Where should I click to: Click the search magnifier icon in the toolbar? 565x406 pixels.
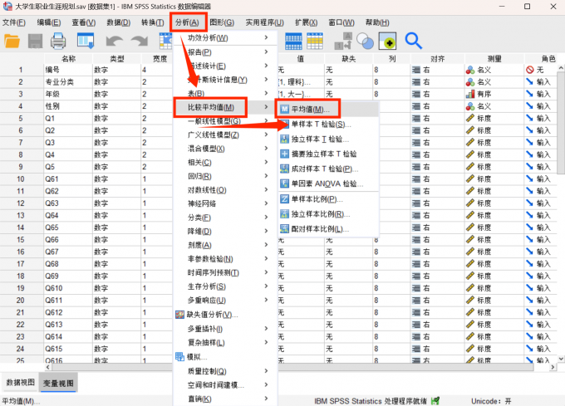(413, 41)
